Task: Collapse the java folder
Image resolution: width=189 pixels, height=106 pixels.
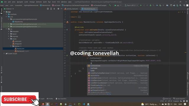Action: pyautogui.click(x=6, y=17)
